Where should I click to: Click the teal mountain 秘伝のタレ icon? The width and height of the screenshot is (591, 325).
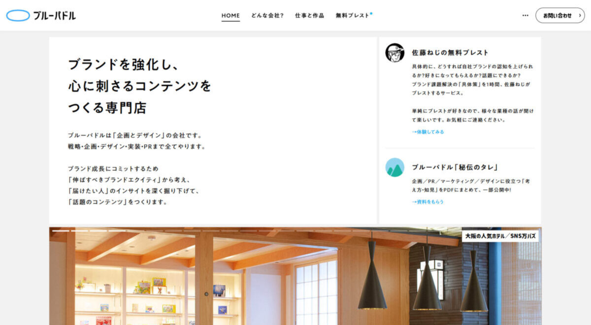click(x=394, y=167)
